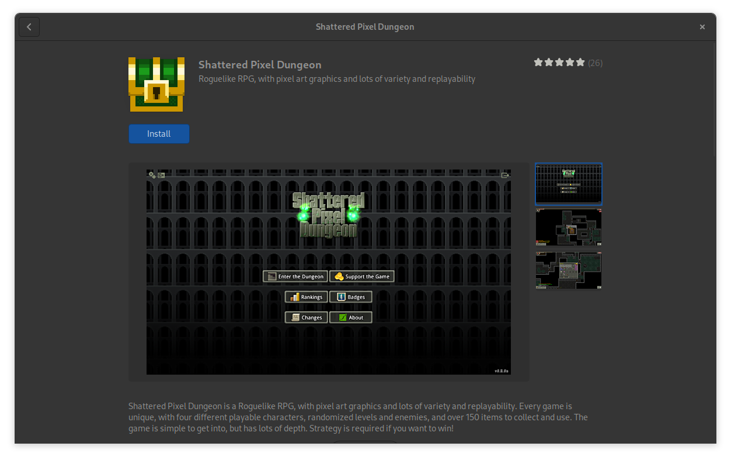The height and width of the screenshot is (460, 731).
Task: Click the vertical scrollbar on right
Action: (713, 99)
